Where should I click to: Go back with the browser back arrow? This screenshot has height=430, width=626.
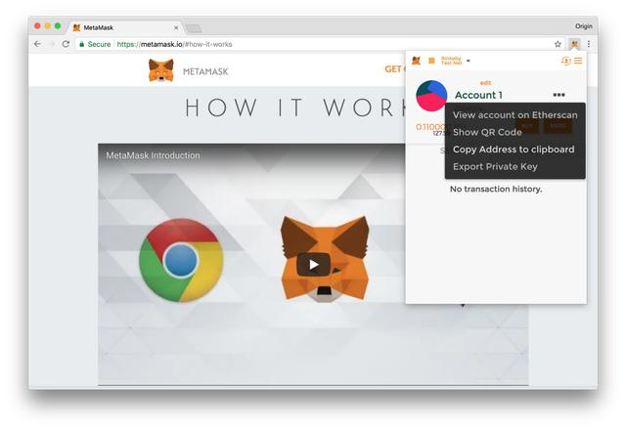(37, 44)
